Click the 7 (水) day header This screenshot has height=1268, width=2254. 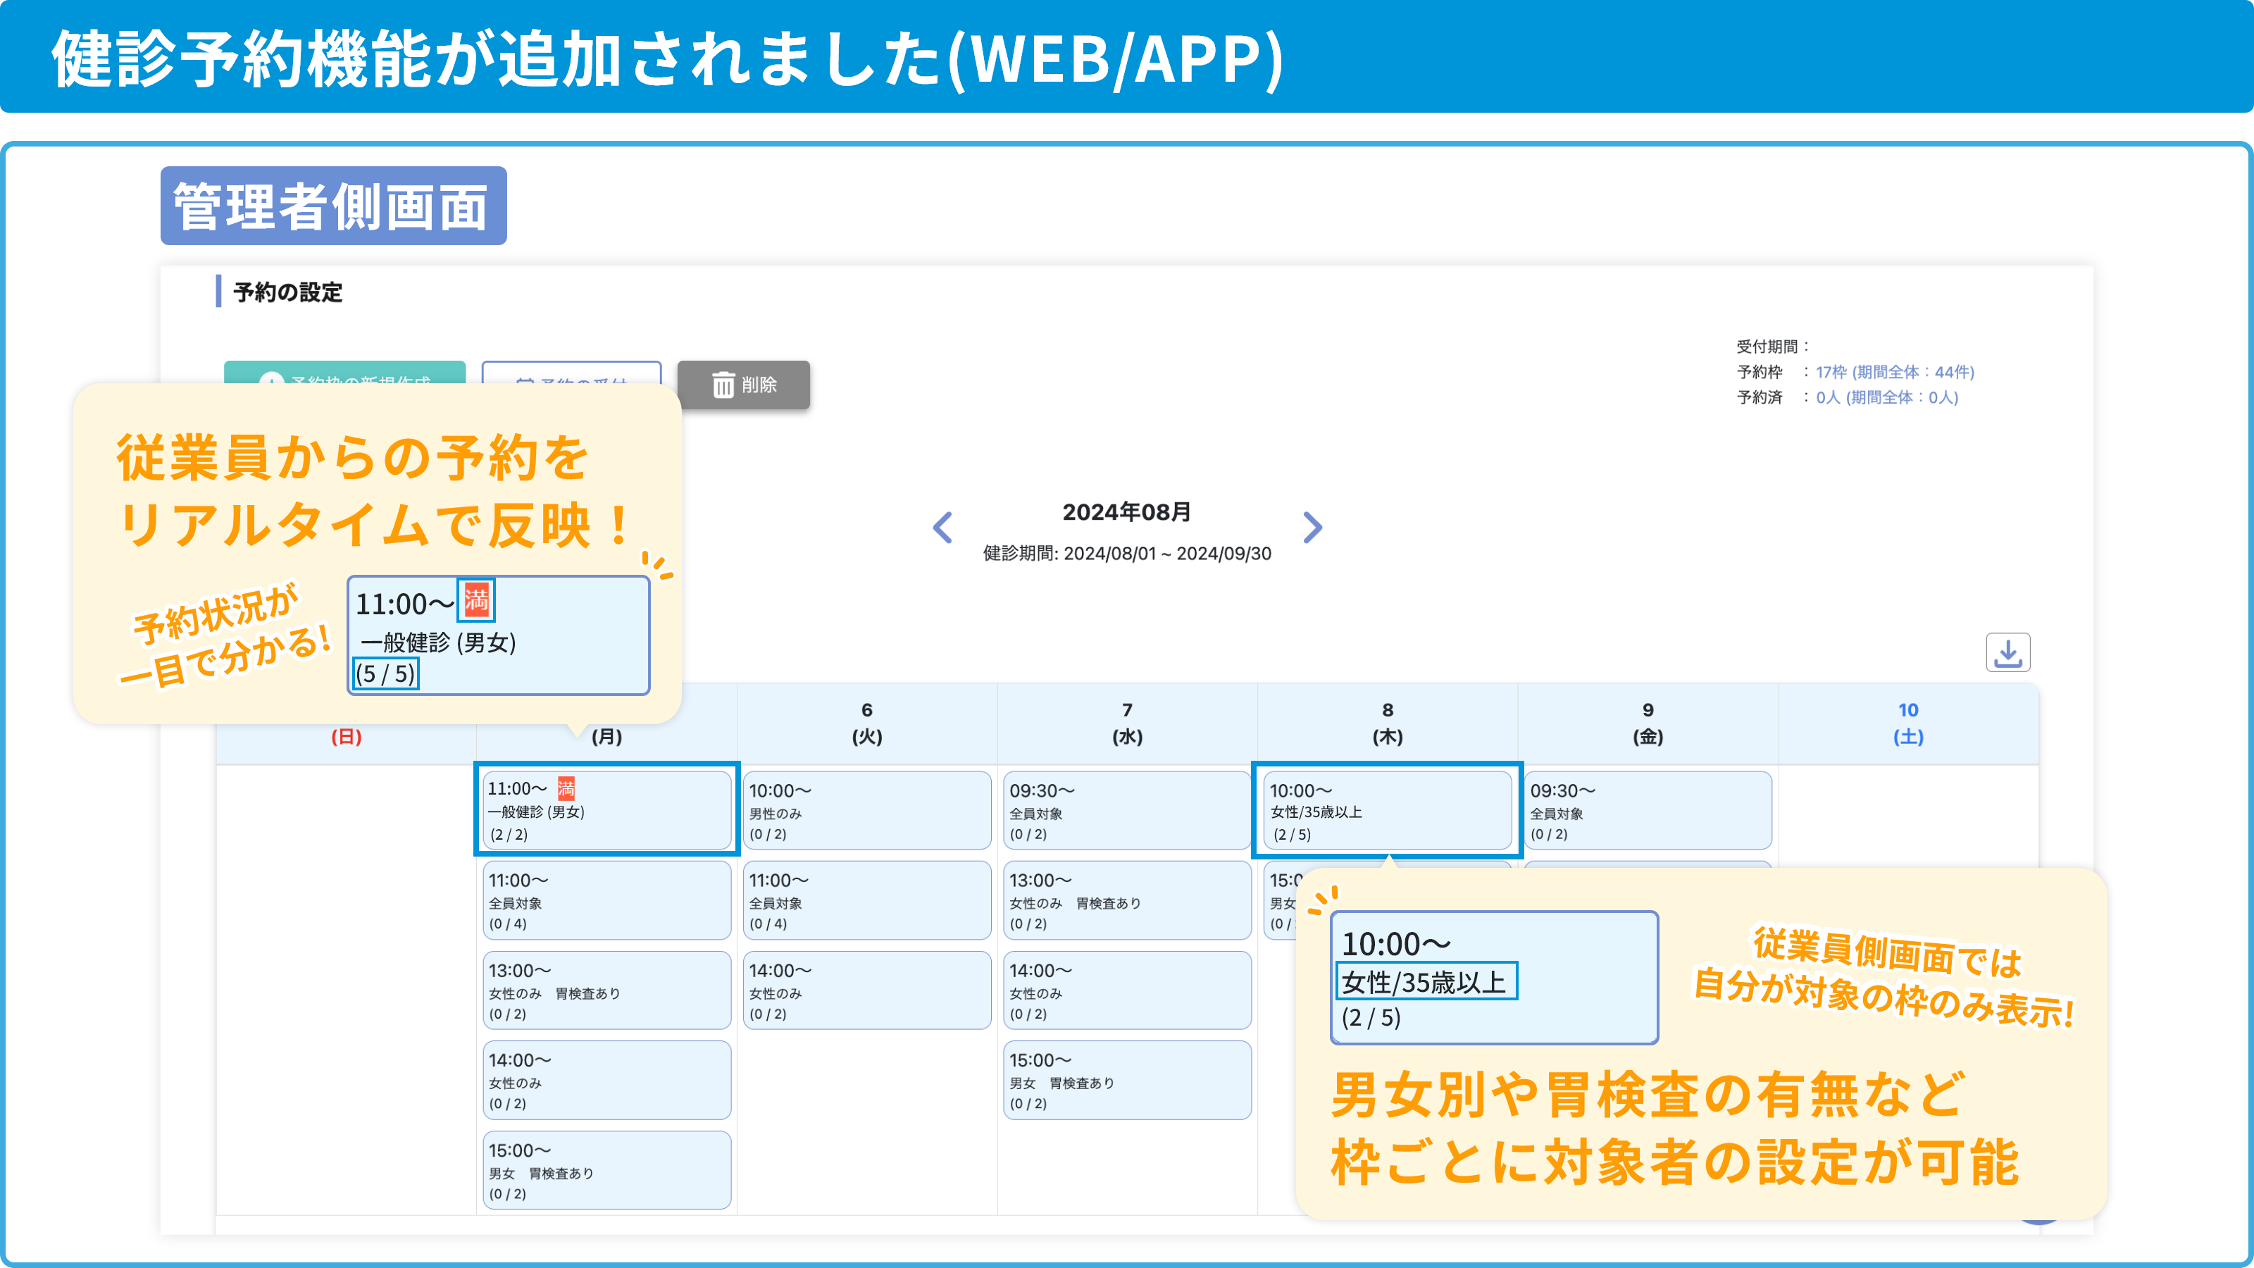[x=1127, y=723]
